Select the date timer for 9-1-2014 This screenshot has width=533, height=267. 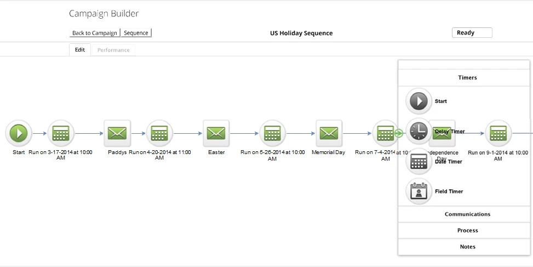pos(498,133)
